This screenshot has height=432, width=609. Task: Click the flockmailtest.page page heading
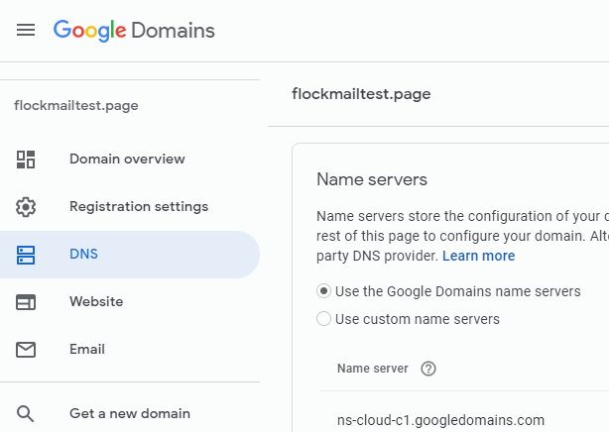click(x=361, y=94)
